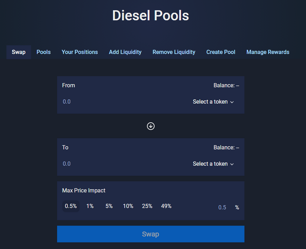The width and height of the screenshot is (306, 249).
Task: Choose 25% max price impact option
Action: (147, 206)
